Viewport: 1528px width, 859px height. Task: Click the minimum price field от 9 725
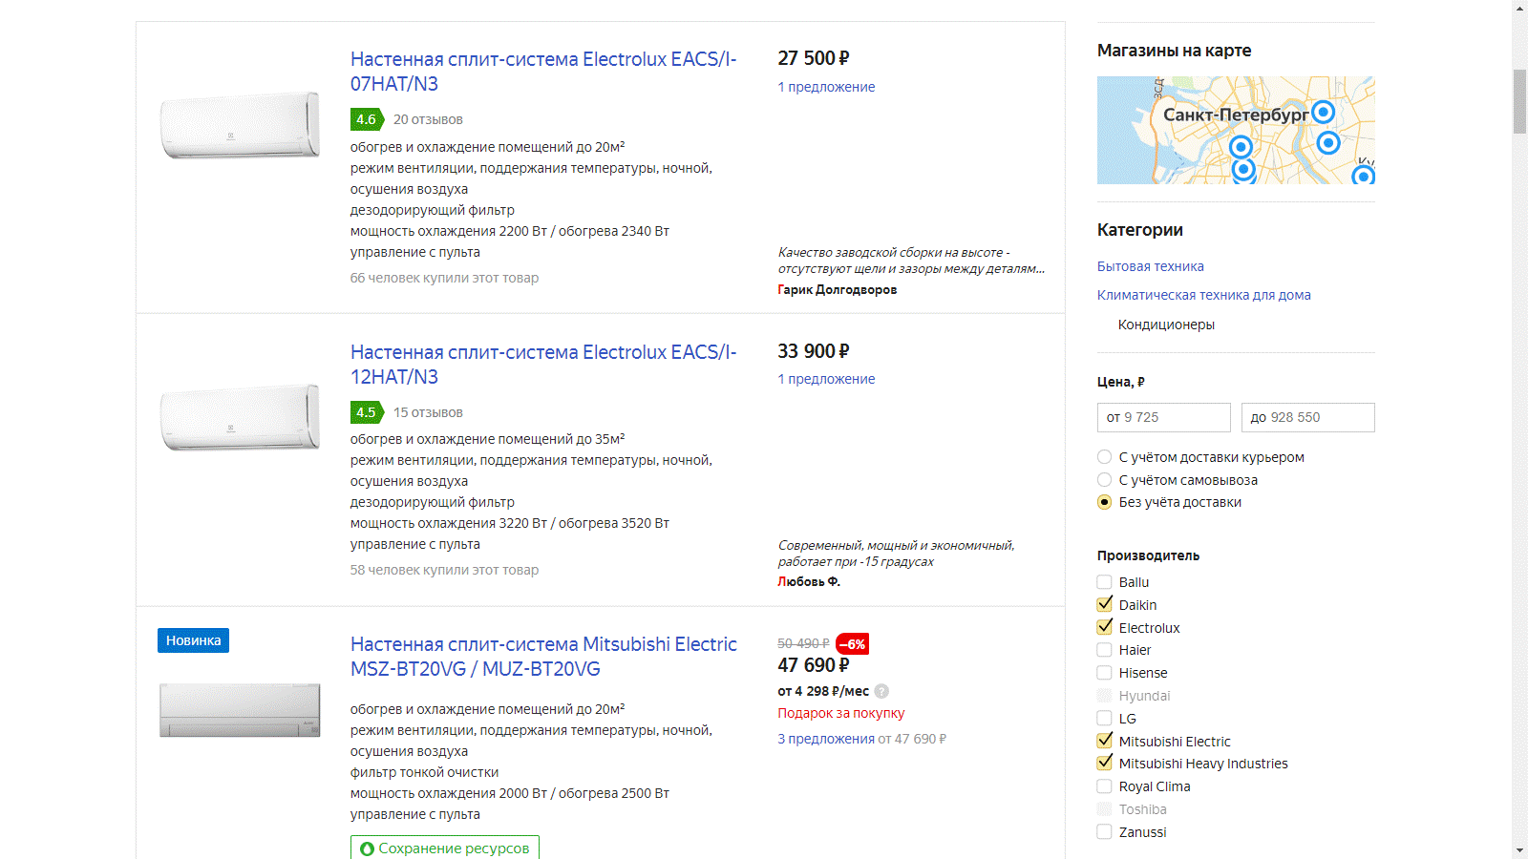(x=1163, y=417)
